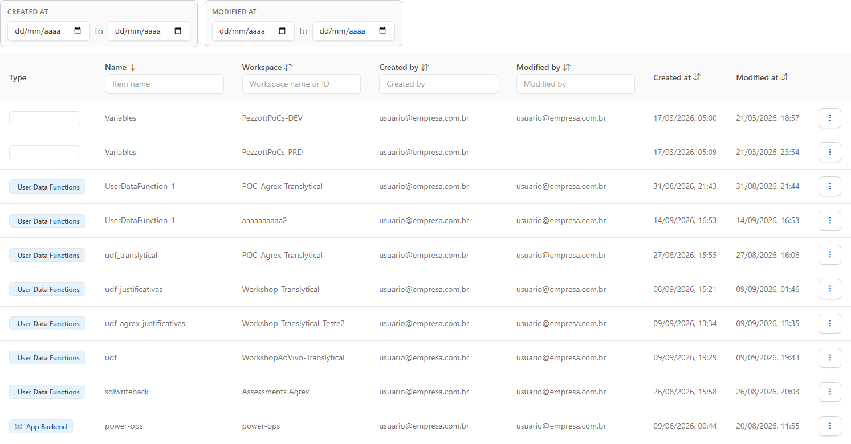Click the dash in PezzottPoCs-PRD Modified by cell
This screenshot has width=851, height=444.
(518, 153)
